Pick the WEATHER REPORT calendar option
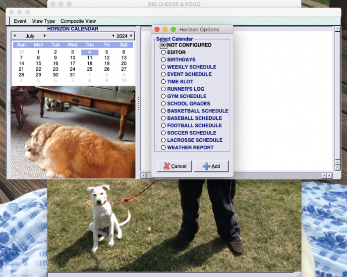The width and height of the screenshot is (347, 277). (164, 148)
